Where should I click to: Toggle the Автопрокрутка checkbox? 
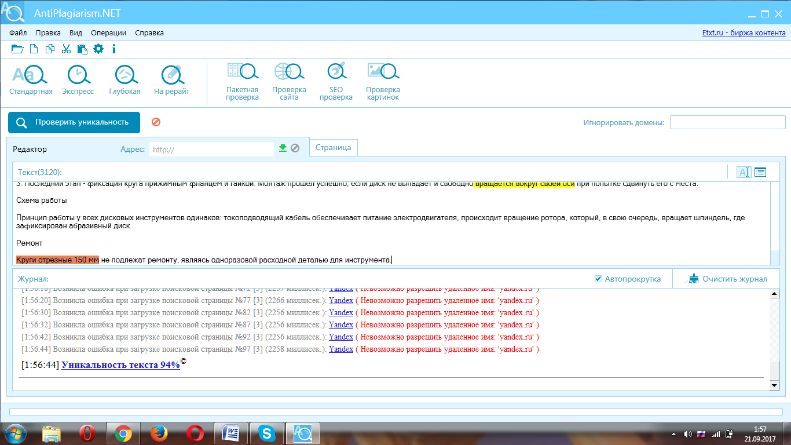point(598,279)
